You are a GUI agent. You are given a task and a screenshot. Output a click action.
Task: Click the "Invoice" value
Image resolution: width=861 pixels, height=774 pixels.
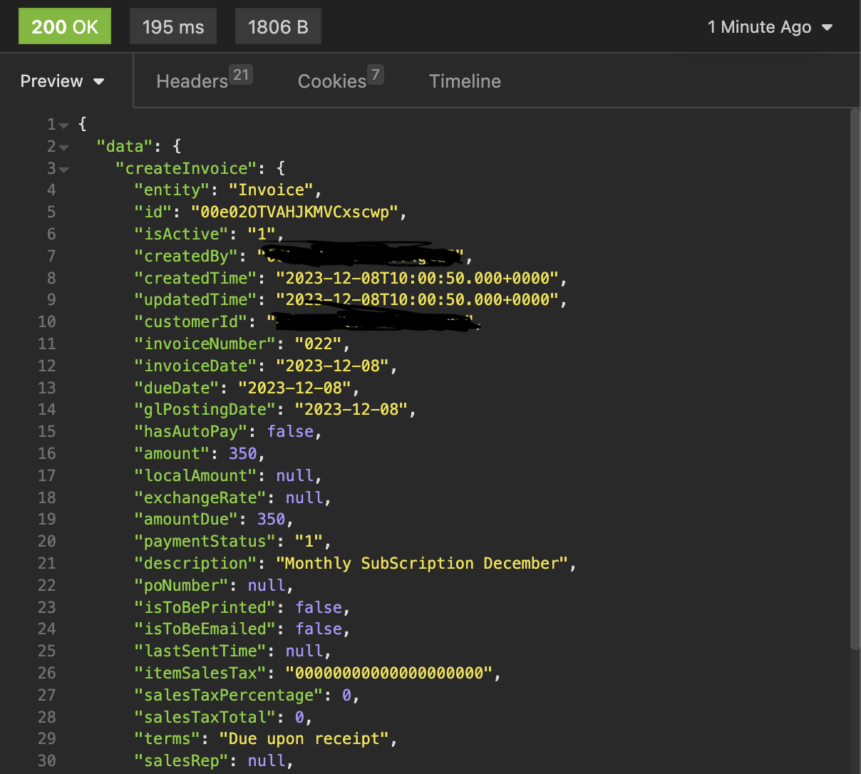pos(271,190)
